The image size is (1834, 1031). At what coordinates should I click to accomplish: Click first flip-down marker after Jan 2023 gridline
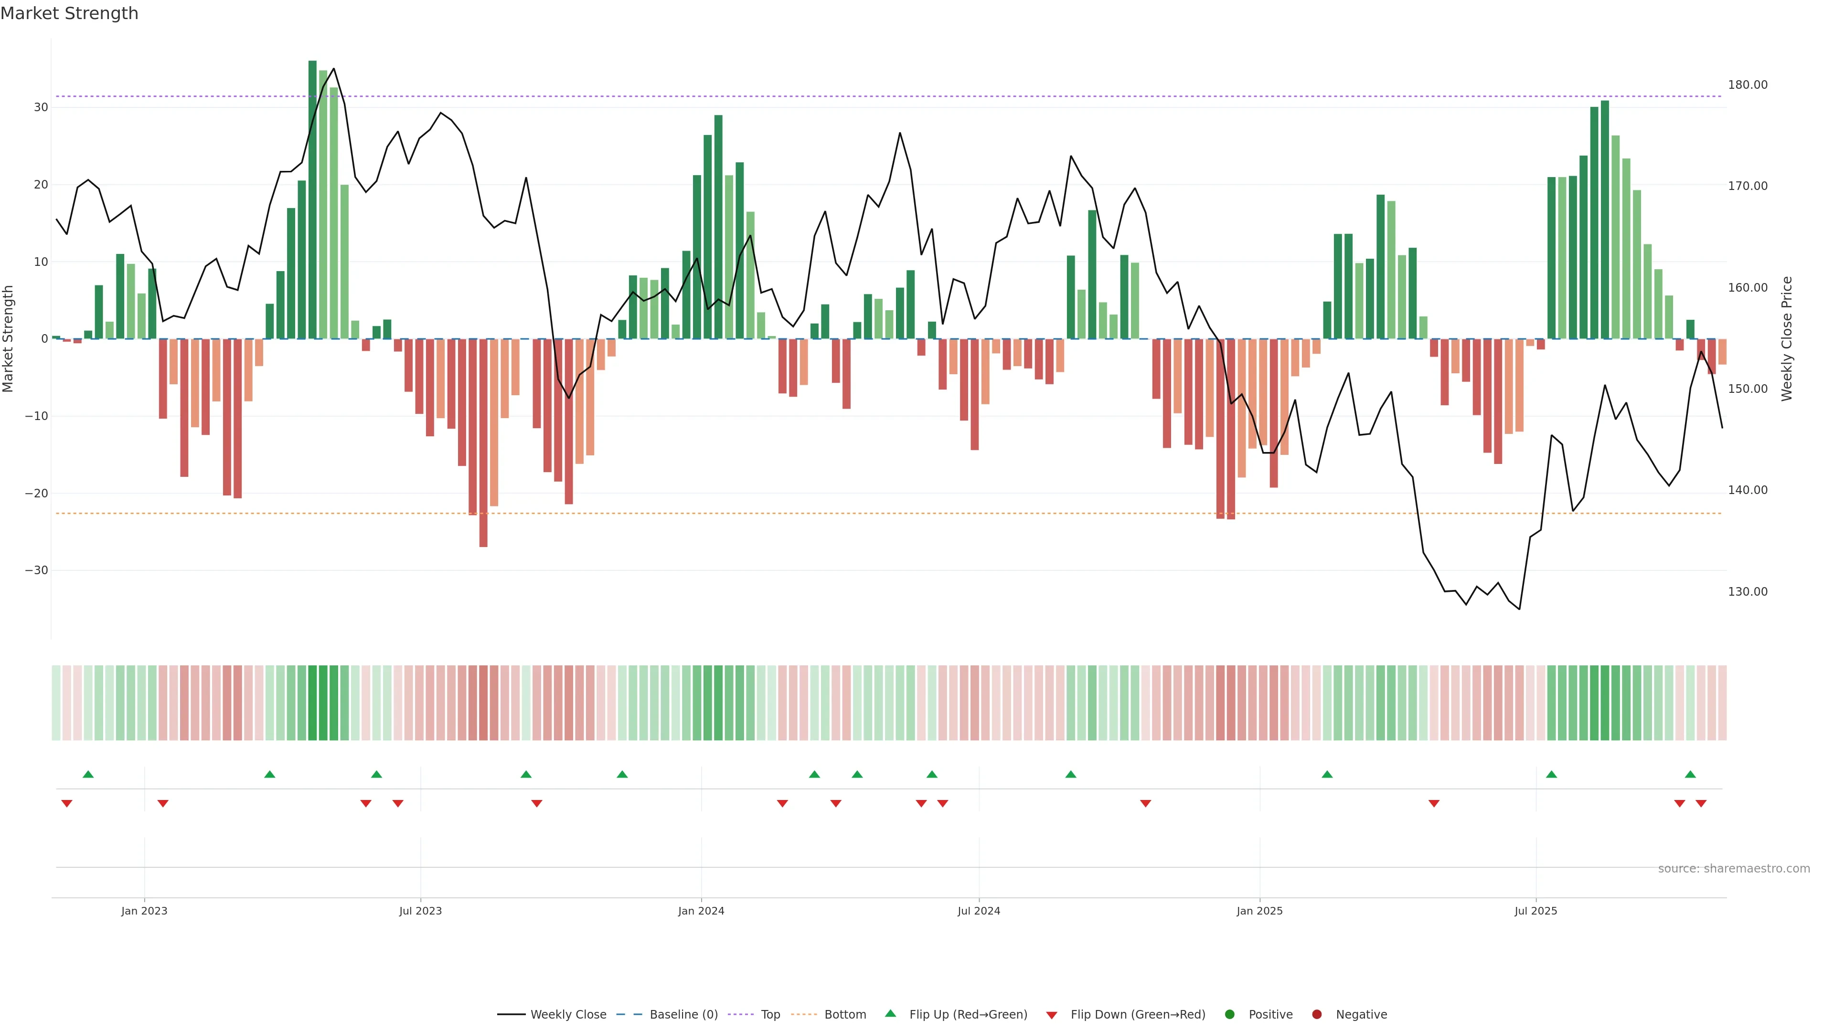click(x=163, y=803)
